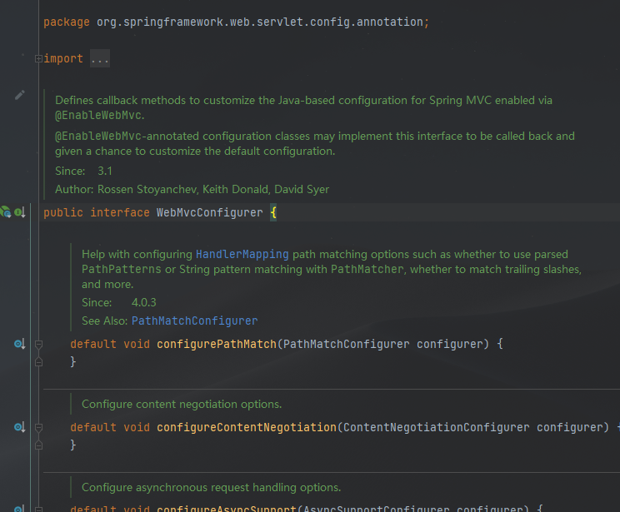The height and width of the screenshot is (512, 620).
Task: Collapse the configureContentNegotiation method body
Action: [38, 427]
